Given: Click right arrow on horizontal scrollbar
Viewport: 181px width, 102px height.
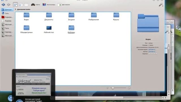Looking at the screenshot, I should click(165, 98).
